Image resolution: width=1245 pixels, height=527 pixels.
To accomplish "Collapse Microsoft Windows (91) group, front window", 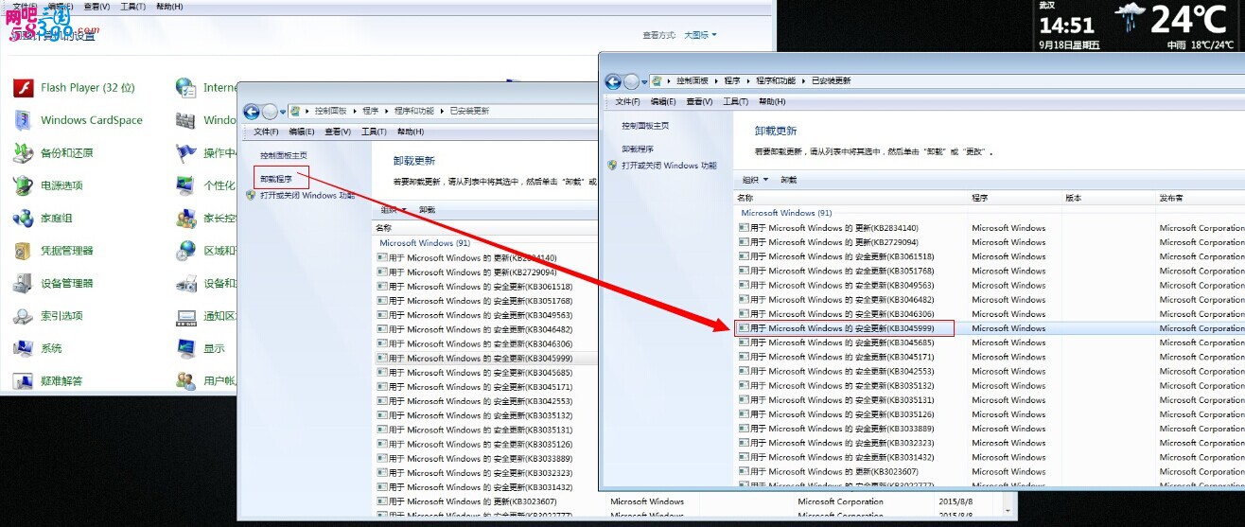I will point(786,213).
